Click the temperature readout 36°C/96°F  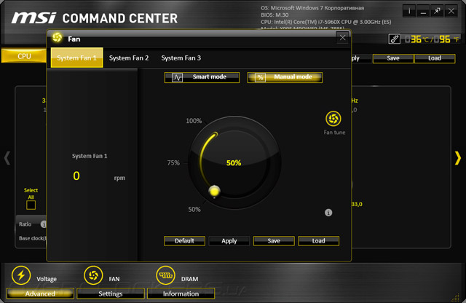[432, 39]
